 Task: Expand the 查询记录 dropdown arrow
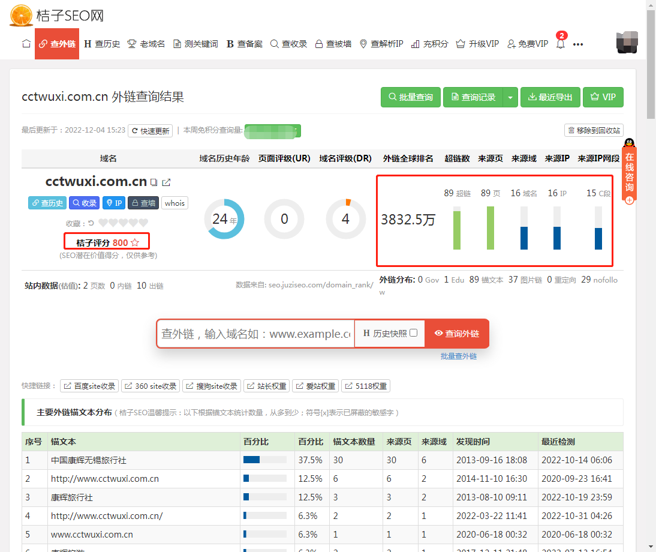[510, 97]
